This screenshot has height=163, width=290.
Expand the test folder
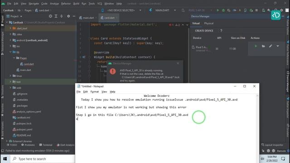point(10,81)
